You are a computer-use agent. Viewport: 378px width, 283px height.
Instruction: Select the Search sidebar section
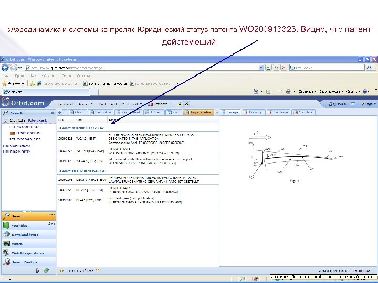[x=28, y=216]
